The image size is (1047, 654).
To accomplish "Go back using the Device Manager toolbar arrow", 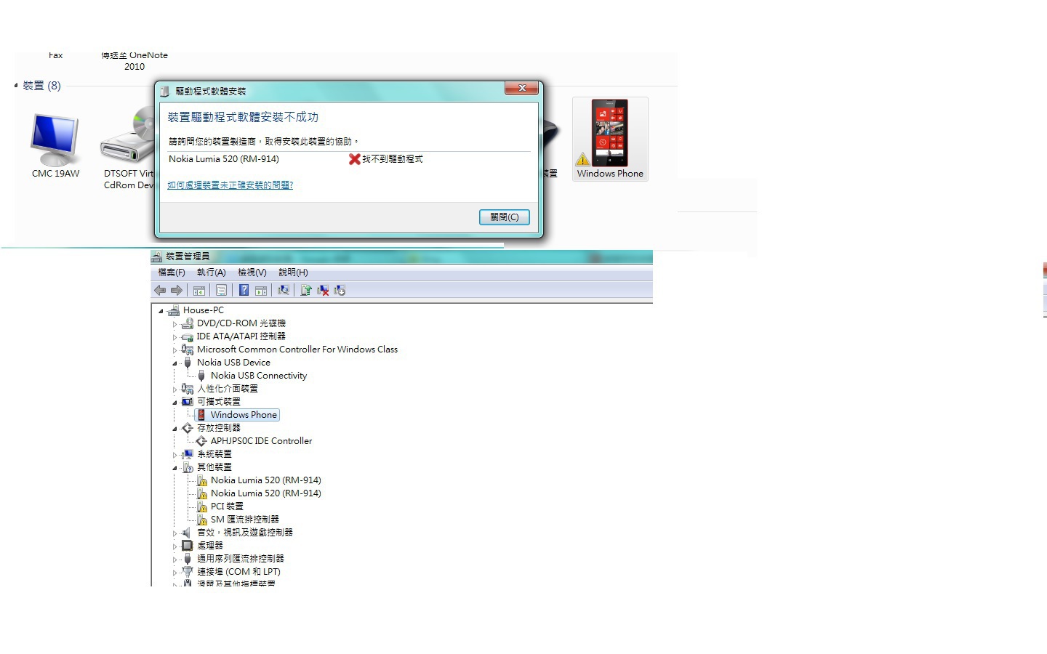I will coord(160,290).
